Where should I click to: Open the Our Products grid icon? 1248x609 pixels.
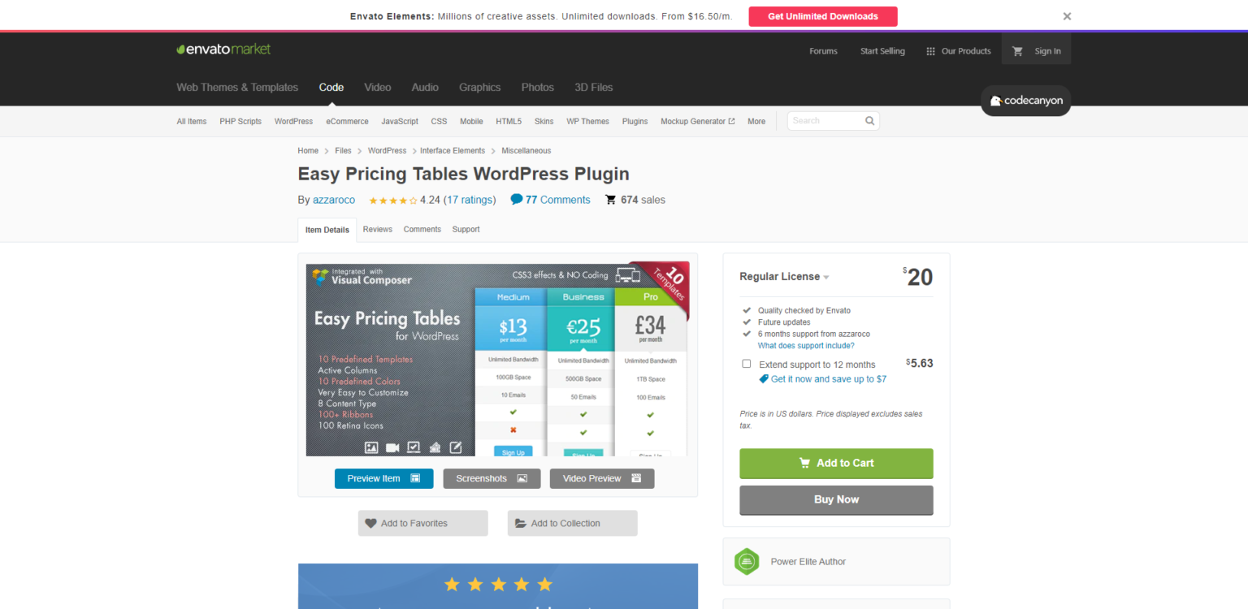click(929, 50)
